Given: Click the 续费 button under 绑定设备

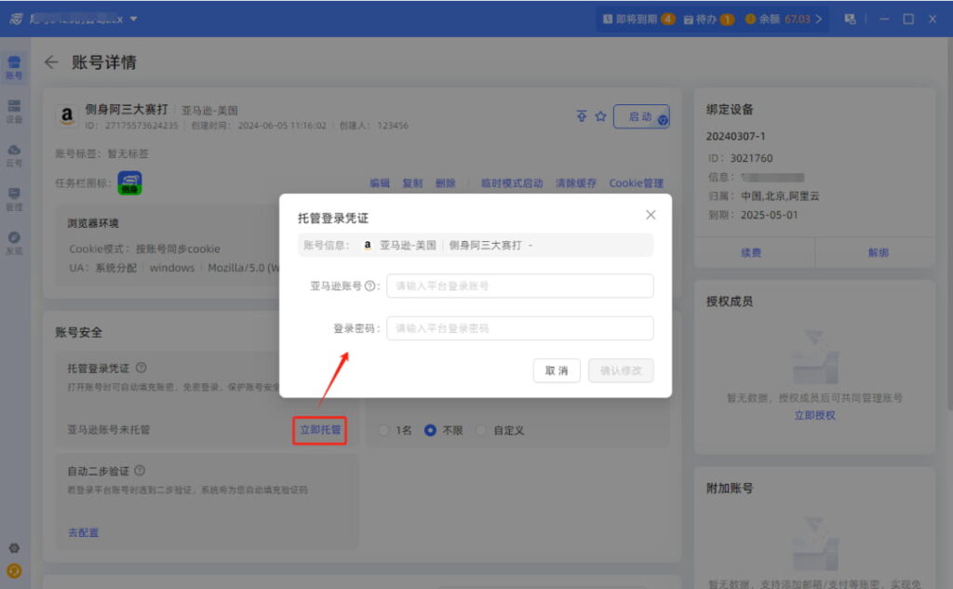Looking at the screenshot, I should click(753, 253).
